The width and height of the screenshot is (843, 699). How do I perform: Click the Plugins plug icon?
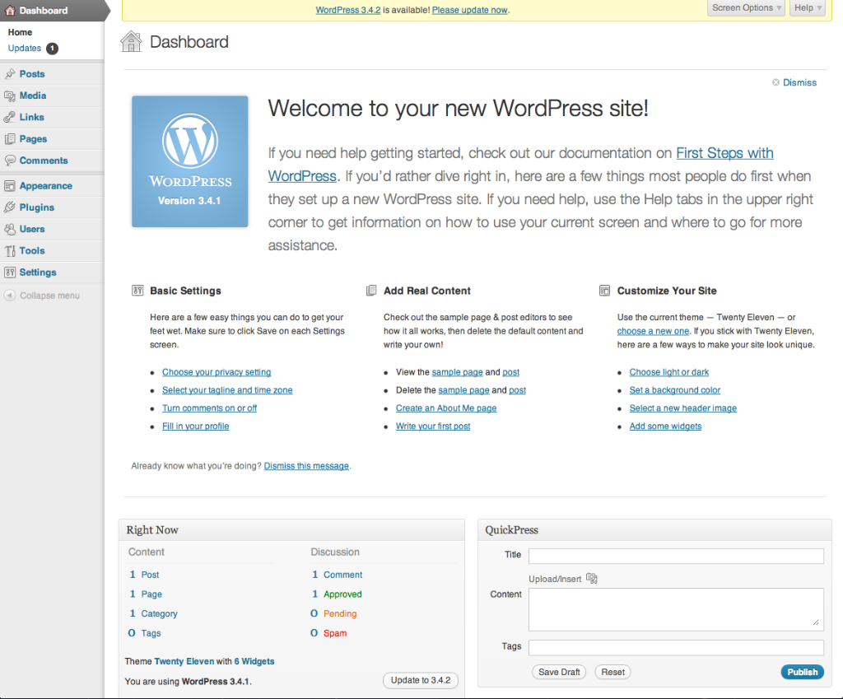point(10,207)
